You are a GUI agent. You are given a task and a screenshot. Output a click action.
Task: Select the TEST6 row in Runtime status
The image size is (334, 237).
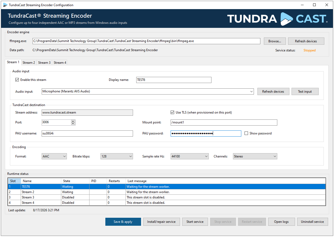point(167,187)
